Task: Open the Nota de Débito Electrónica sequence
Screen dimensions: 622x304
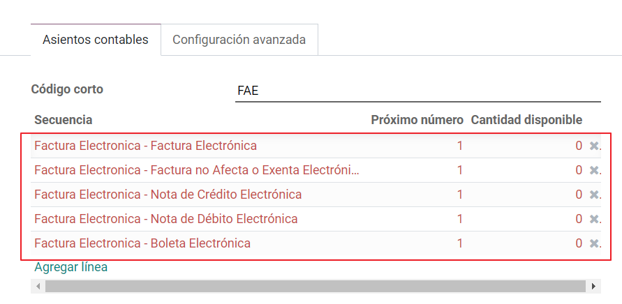Action: [166, 219]
